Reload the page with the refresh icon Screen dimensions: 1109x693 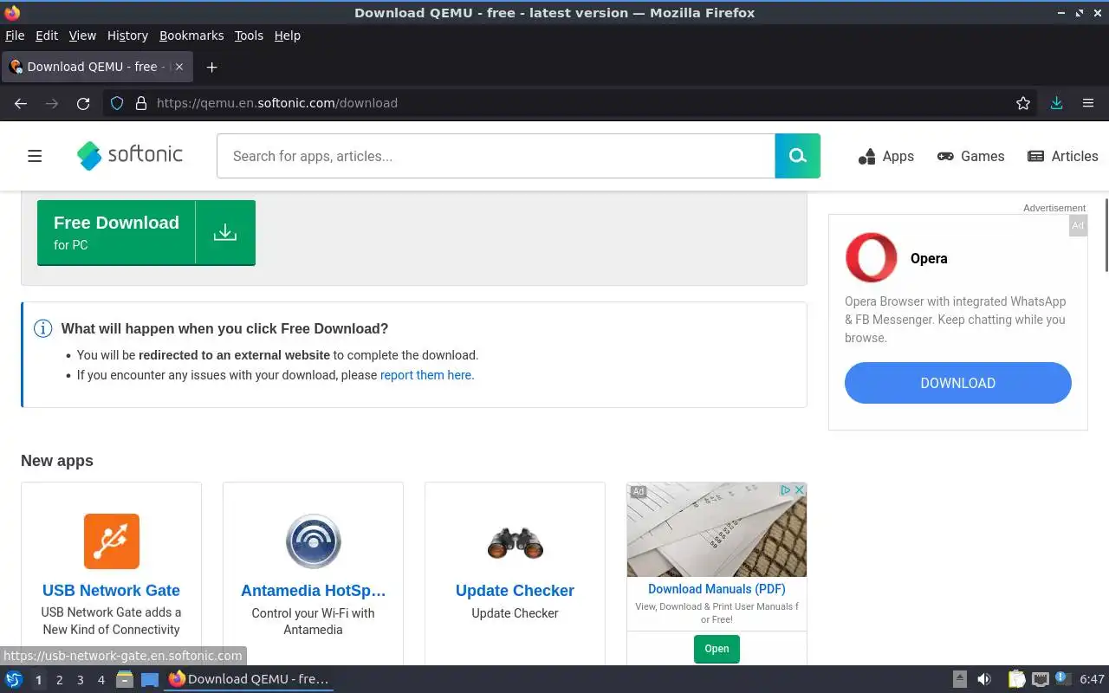tap(83, 103)
